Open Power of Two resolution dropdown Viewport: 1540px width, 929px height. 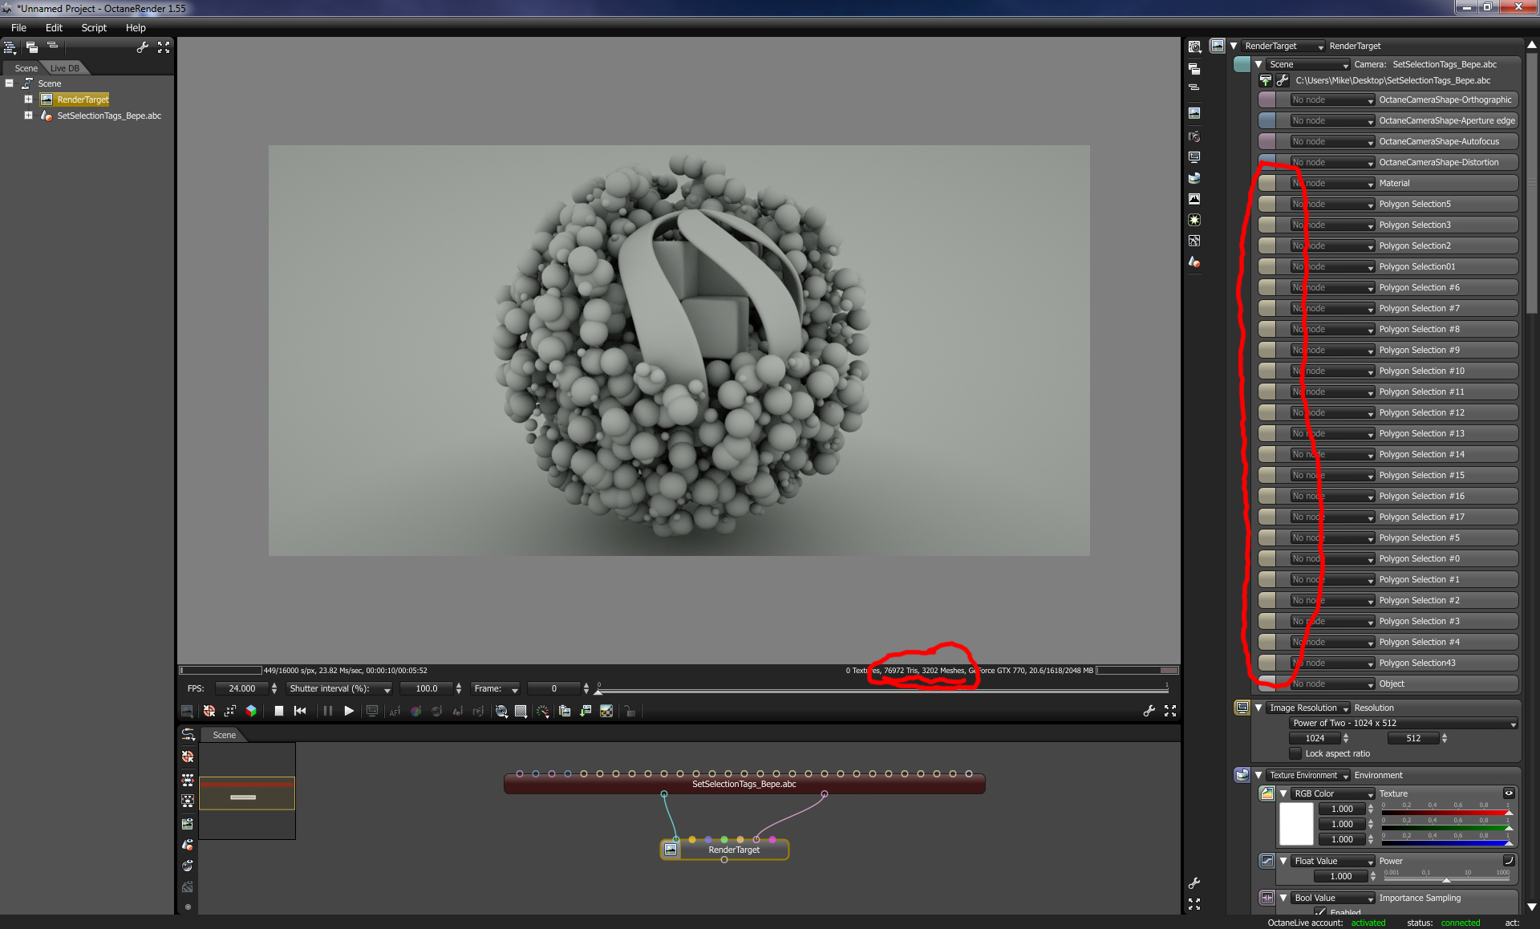(x=1404, y=724)
